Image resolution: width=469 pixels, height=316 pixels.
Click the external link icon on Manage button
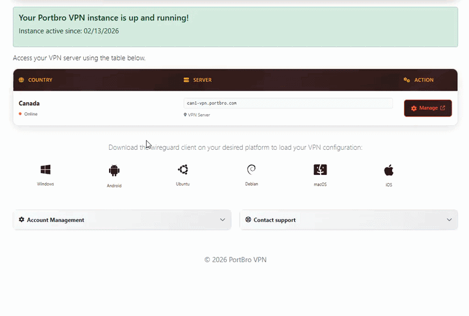[x=443, y=108]
